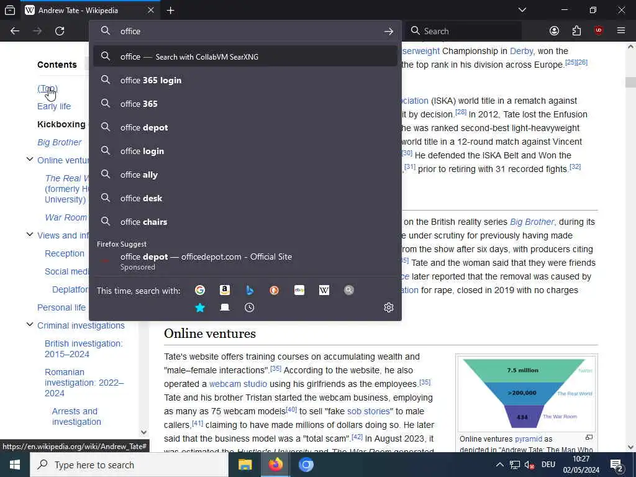The height and width of the screenshot is (477, 636).
Task: Collapse the Views and influence contents section
Action: pyautogui.click(x=30, y=234)
